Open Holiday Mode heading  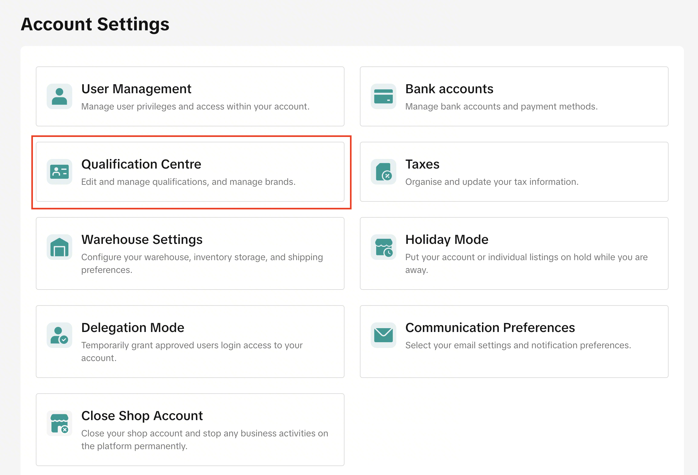tap(447, 239)
